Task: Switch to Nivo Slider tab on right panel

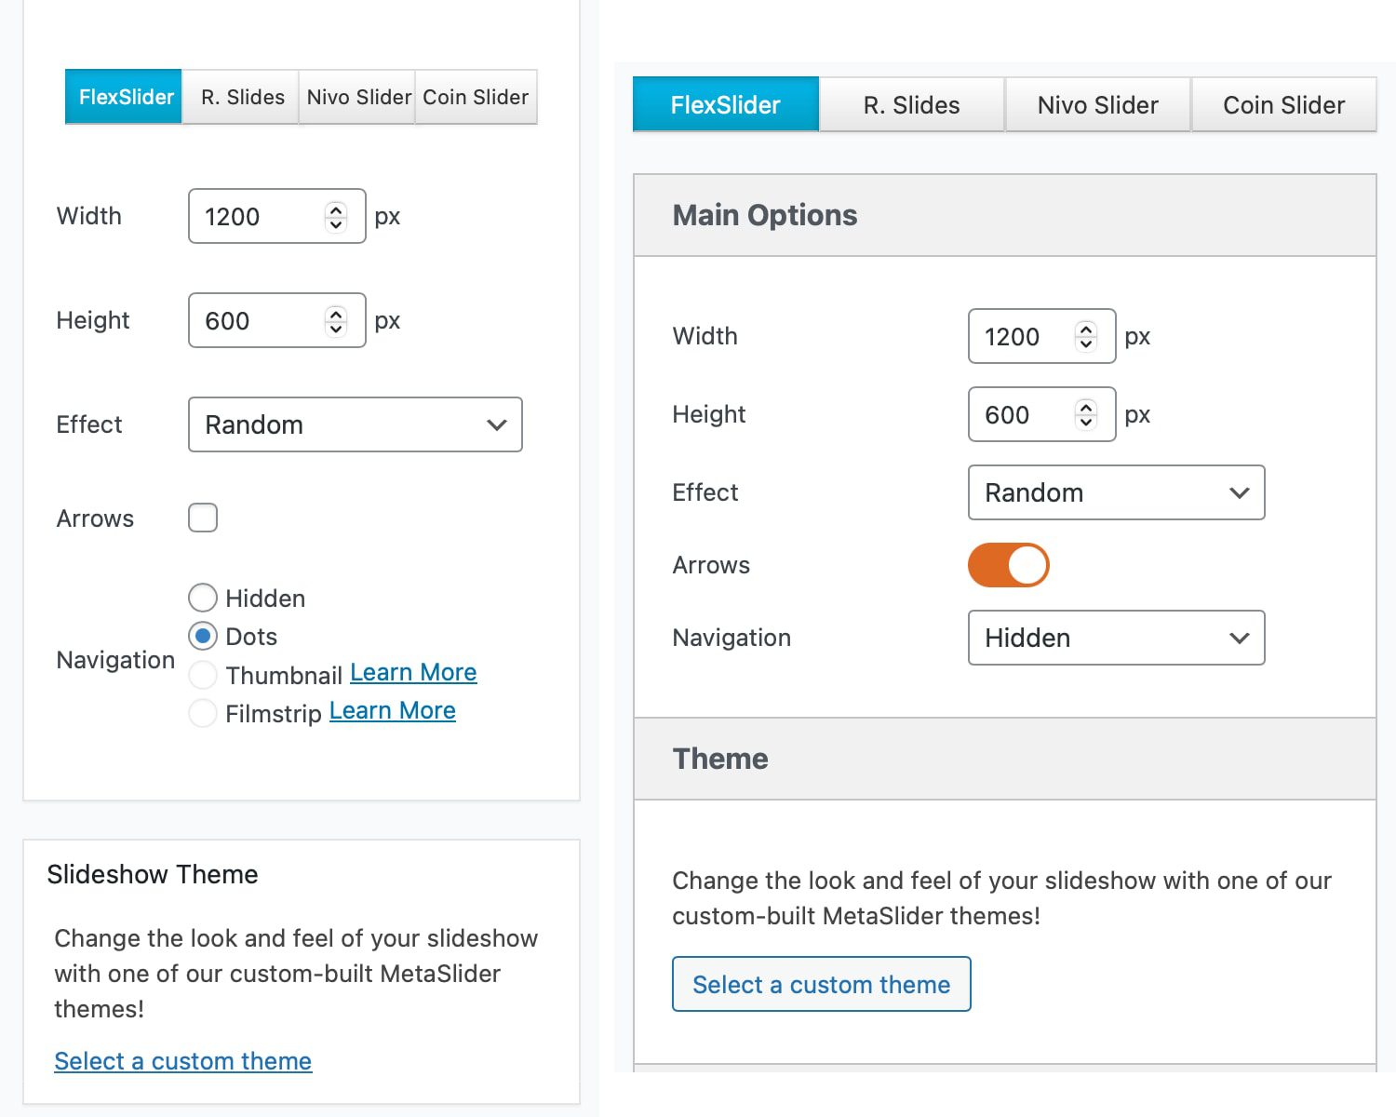Action: pos(1097,105)
